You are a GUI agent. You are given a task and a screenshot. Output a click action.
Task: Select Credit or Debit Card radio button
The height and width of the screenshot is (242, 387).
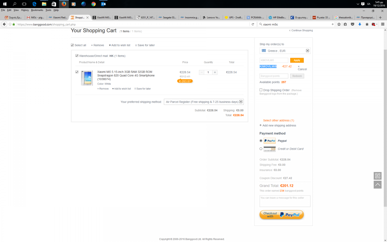click(x=261, y=149)
